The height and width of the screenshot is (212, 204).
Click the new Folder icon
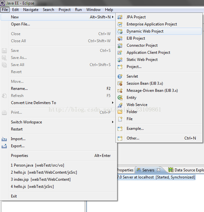coord(120,112)
